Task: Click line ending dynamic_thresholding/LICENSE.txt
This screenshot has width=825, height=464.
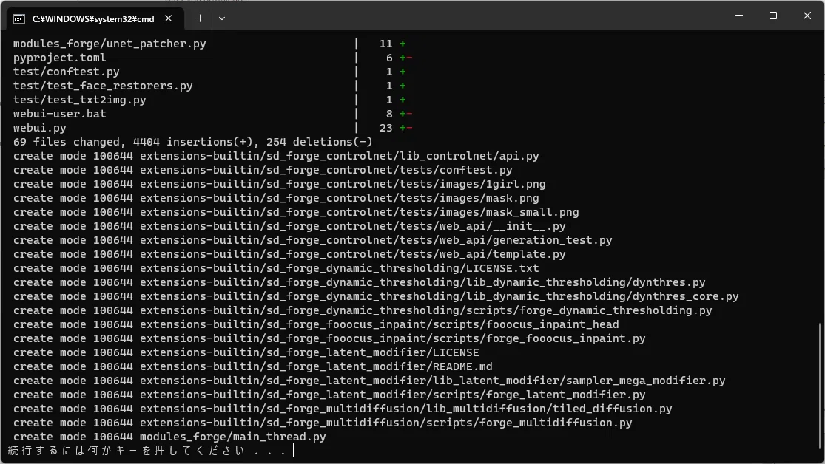Action: 276,268
